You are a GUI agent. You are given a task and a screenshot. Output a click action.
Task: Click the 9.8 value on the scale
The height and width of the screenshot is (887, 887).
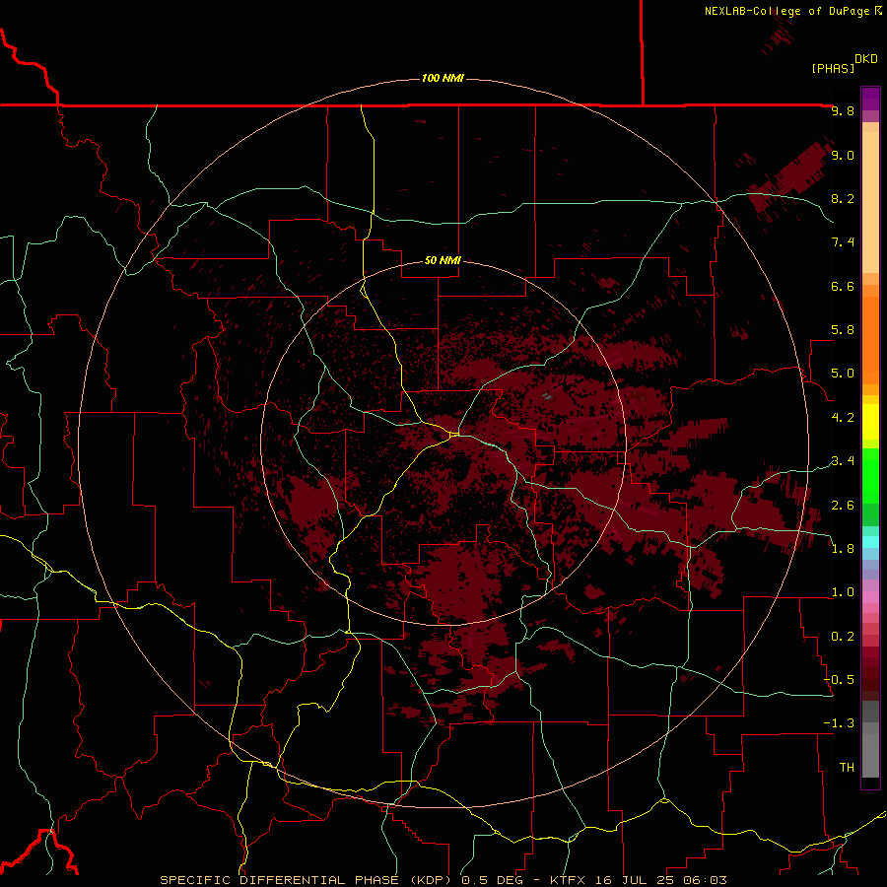pos(843,110)
